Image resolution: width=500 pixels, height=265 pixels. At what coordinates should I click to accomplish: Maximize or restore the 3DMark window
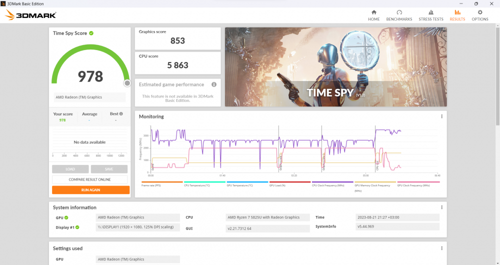click(476, 4)
